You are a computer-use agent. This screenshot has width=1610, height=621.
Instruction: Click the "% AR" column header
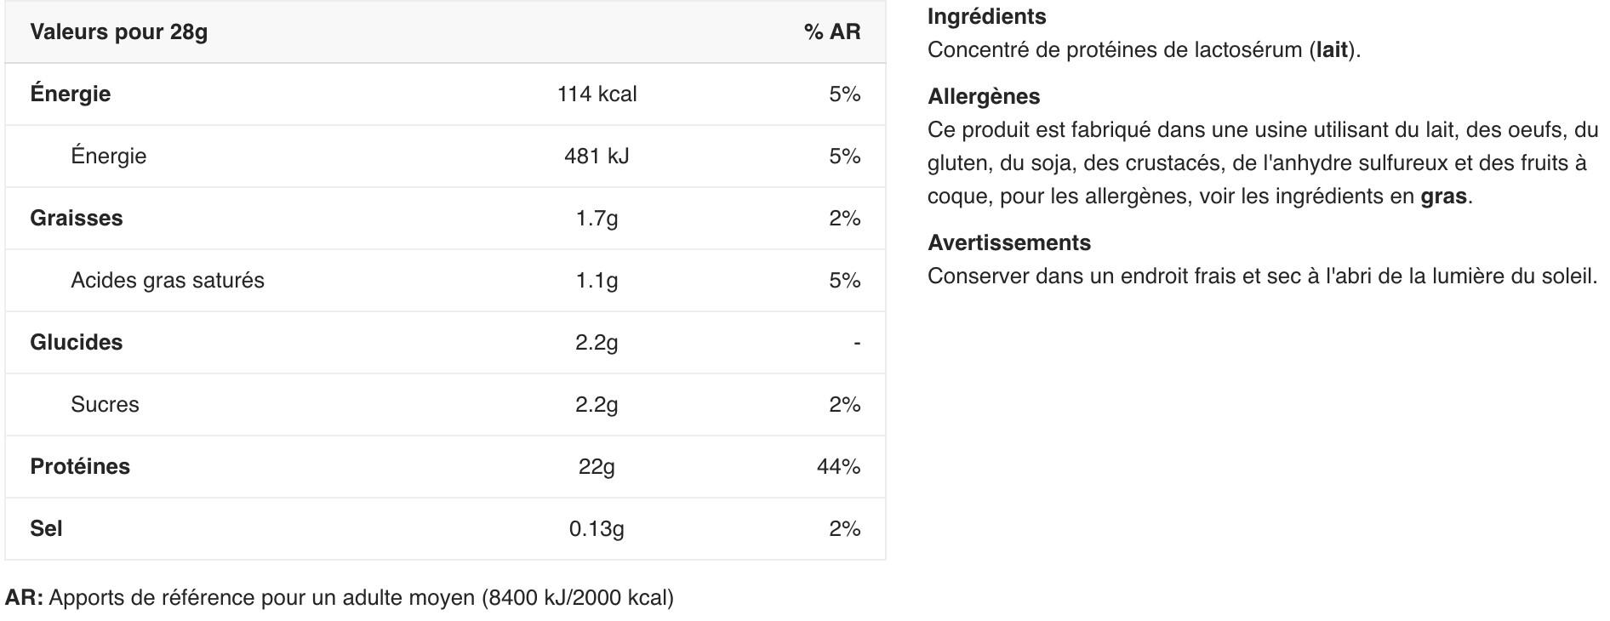[831, 32]
